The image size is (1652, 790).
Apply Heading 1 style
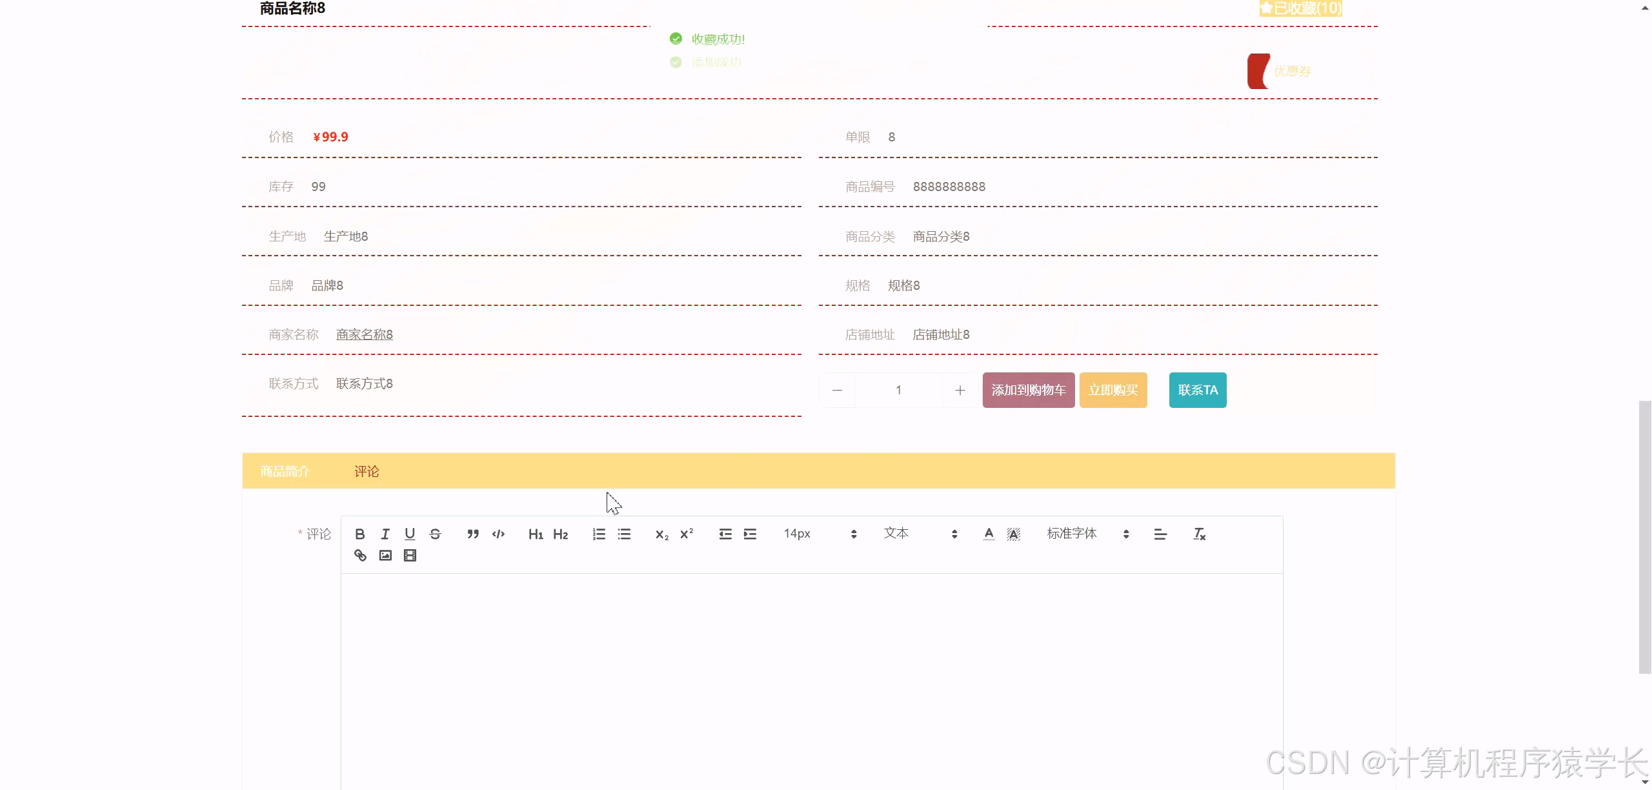click(x=536, y=534)
